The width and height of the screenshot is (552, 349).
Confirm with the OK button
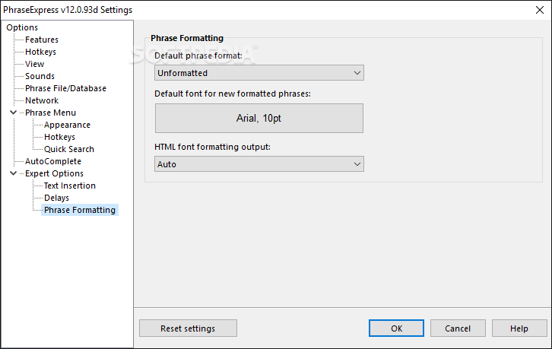click(396, 328)
